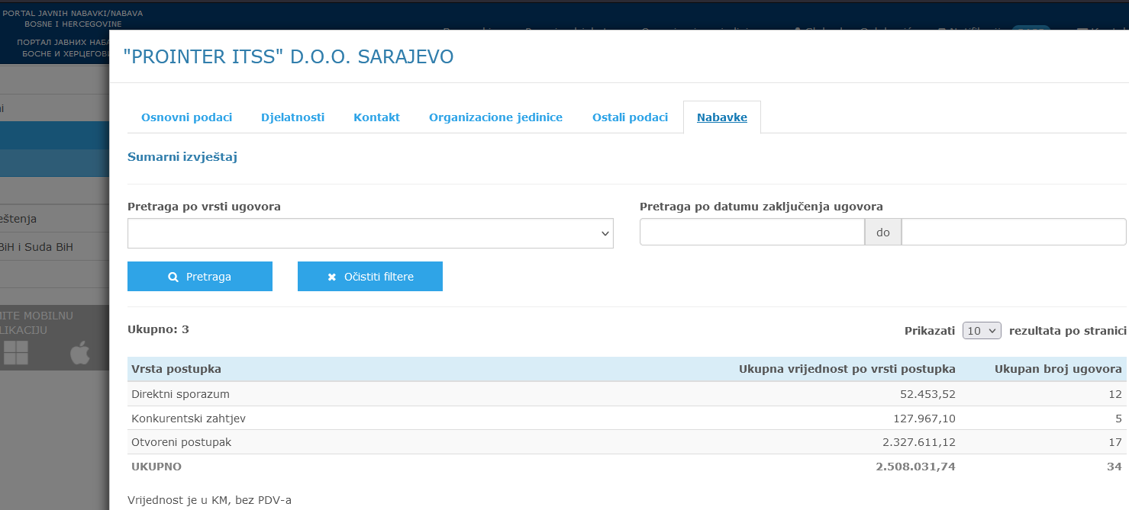Click the Očistiti filtere button
Screen dimensions: 1129x510
coord(370,277)
